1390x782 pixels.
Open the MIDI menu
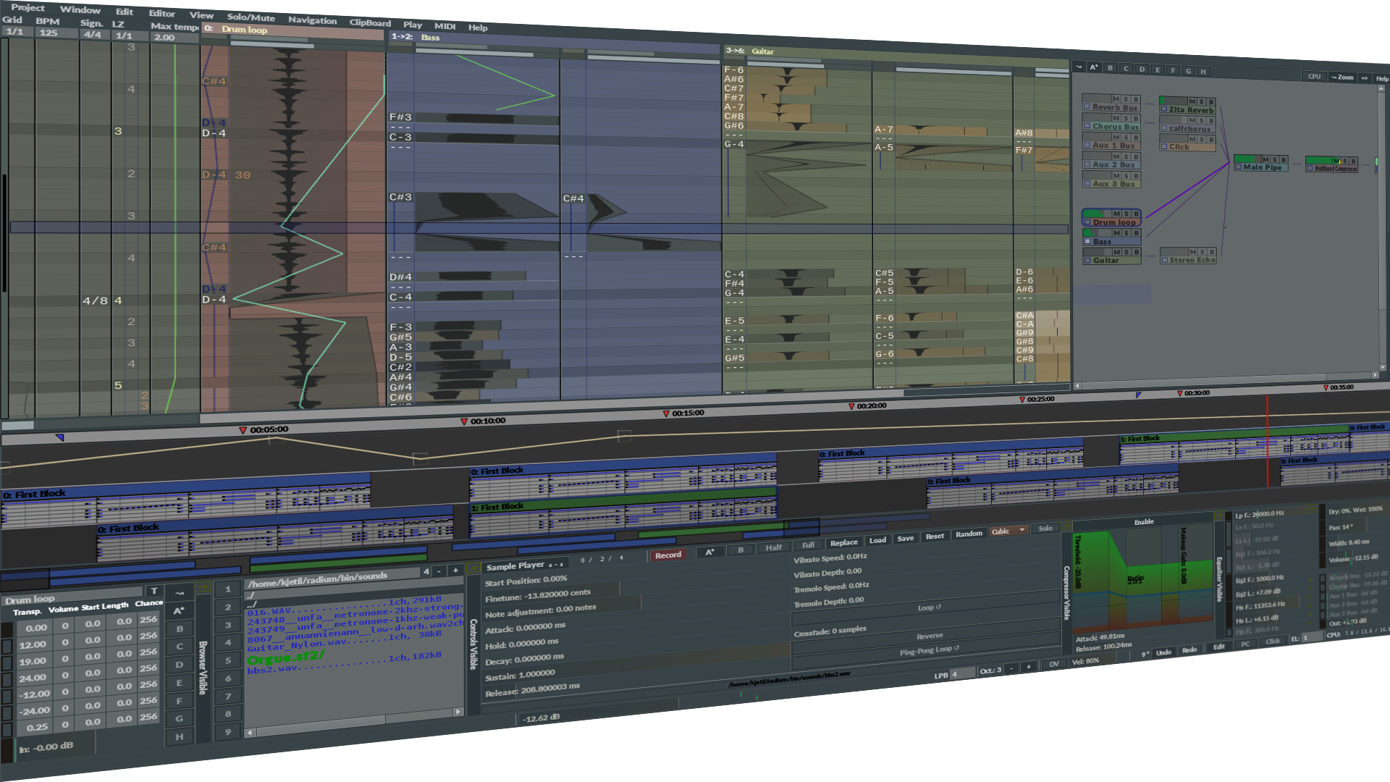[445, 26]
